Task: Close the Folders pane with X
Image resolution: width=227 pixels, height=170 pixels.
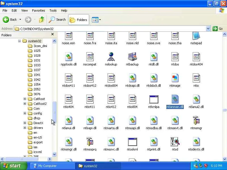Action: [x=52, y=34]
